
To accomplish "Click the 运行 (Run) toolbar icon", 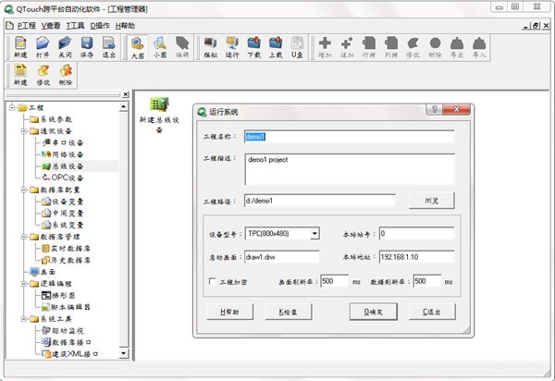I will pyautogui.click(x=231, y=46).
